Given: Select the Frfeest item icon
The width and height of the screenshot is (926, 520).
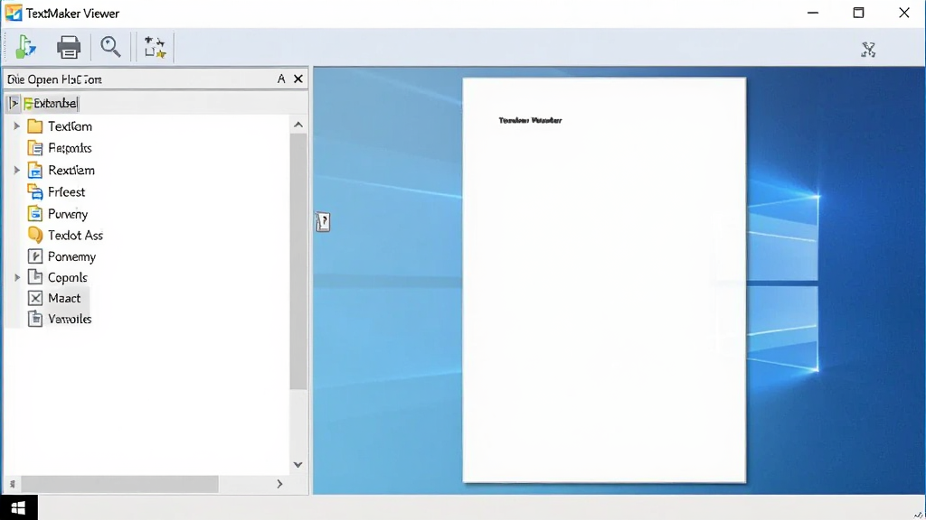Looking at the screenshot, I should [35, 191].
